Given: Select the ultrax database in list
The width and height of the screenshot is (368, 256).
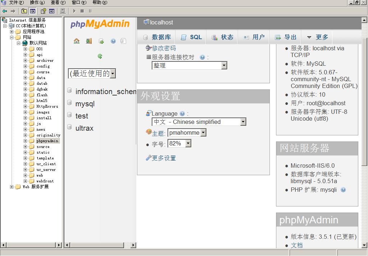Looking at the screenshot, I should click(84, 128).
